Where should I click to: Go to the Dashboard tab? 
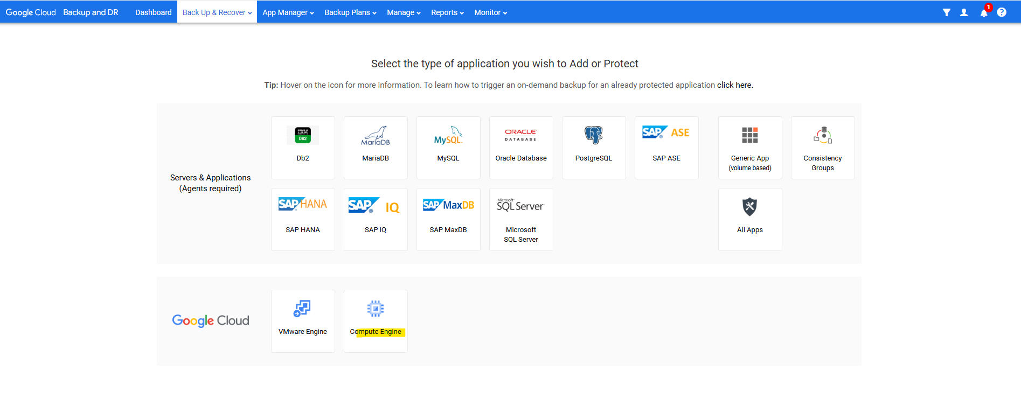pos(153,12)
